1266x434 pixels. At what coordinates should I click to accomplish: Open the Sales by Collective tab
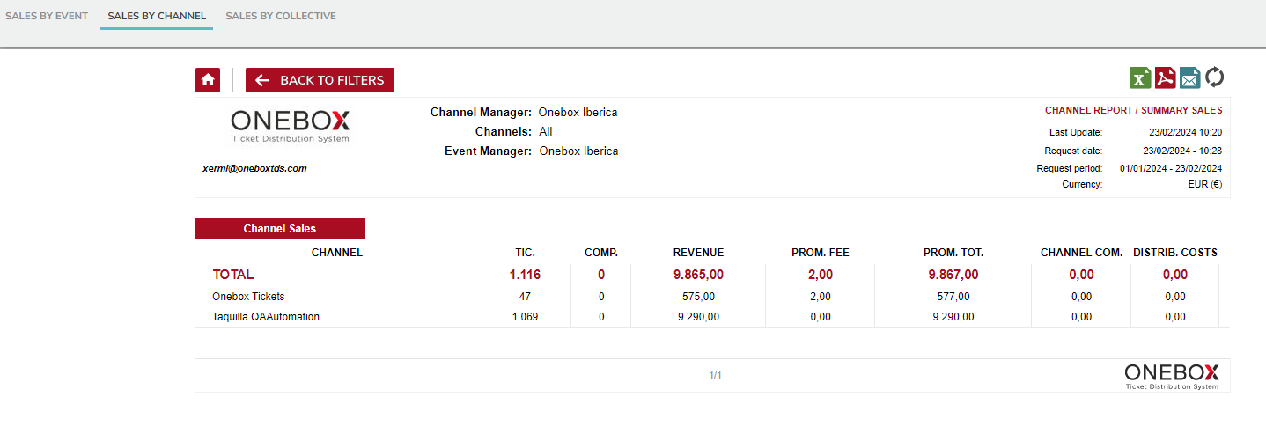[x=281, y=16]
